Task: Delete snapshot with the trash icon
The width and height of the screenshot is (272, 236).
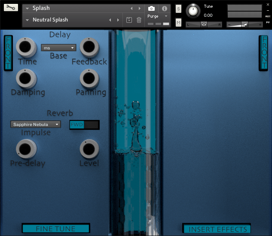Action: pos(139,20)
